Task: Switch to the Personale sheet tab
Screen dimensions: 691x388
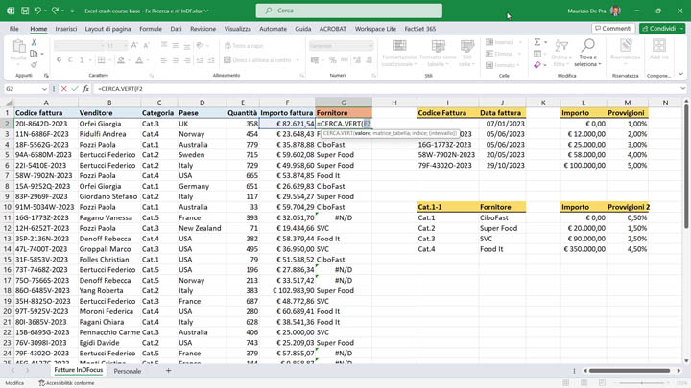Action: [x=128, y=371]
